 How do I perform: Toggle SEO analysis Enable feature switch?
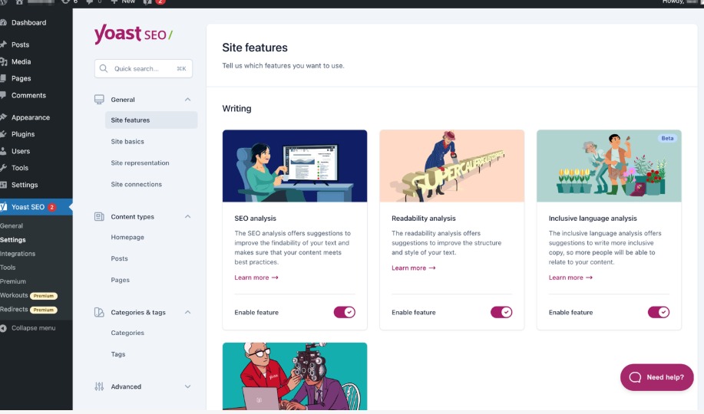[345, 312]
